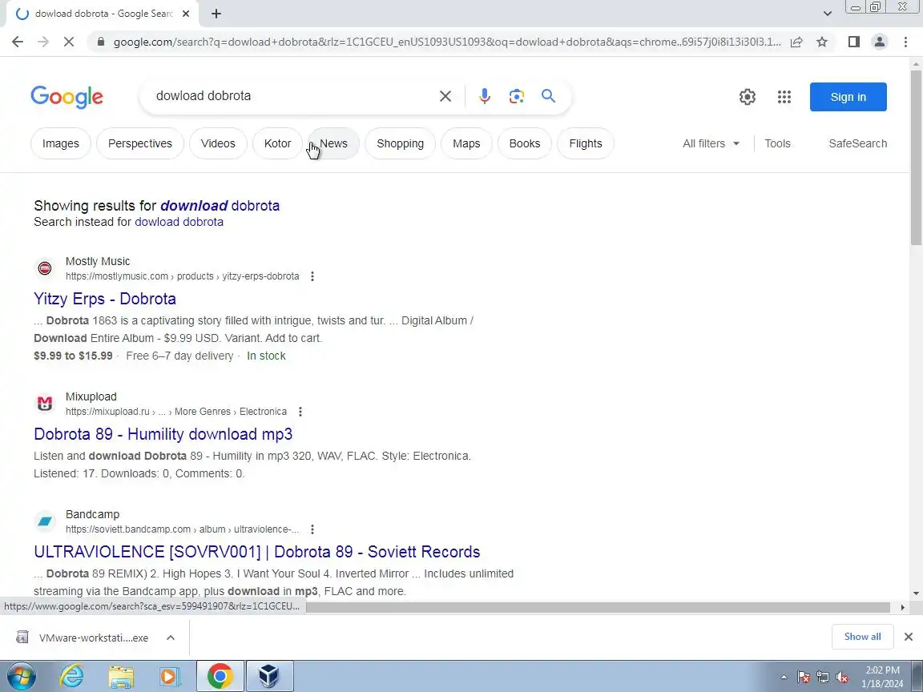Switch to News results
The width and height of the screenshot is (923, 692).
333,143
